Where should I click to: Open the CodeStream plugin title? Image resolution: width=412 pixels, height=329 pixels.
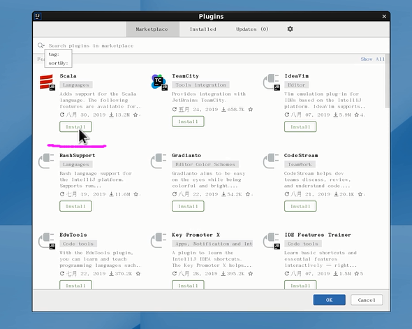point(301,155)
